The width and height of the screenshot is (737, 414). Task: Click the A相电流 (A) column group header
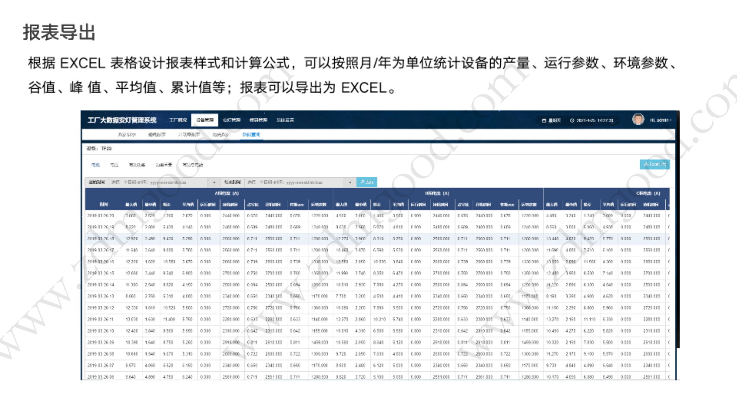[x=227, y=193]
